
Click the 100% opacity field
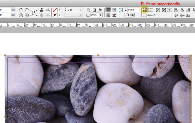click(x=95, y=15)
